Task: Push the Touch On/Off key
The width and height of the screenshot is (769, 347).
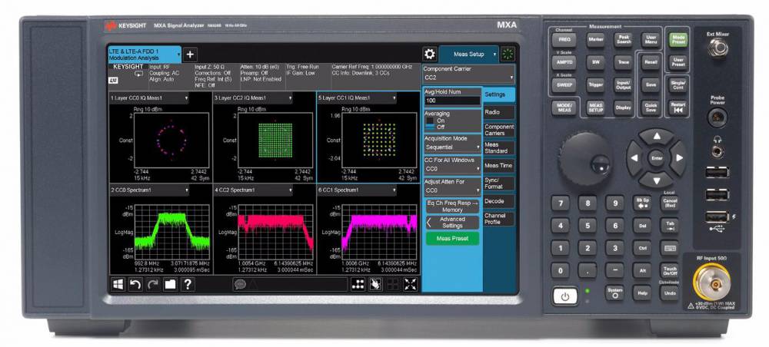Action: click(670, 270)
